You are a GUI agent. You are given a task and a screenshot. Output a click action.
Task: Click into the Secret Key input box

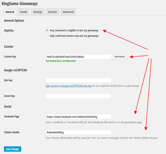(78, 96)
